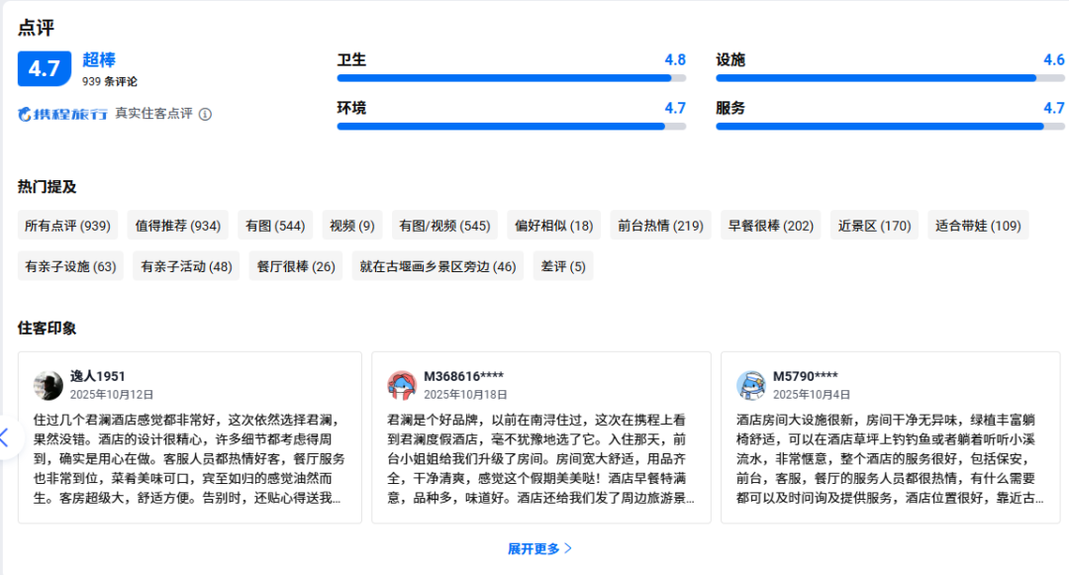Show 视频 (9) reviews only
Image resolution: width=1069 pixels, height=575 pixels.
coord(352,226)
